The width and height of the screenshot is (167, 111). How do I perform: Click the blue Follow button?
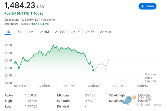147,6
